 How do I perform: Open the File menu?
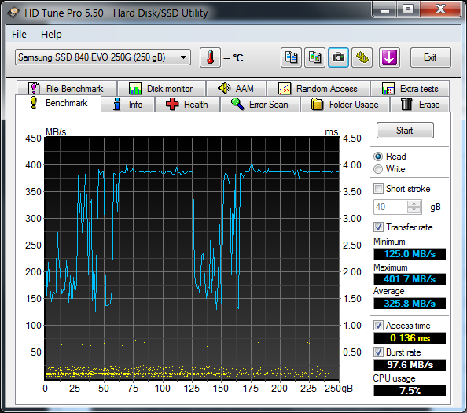[x=19, y=35]
